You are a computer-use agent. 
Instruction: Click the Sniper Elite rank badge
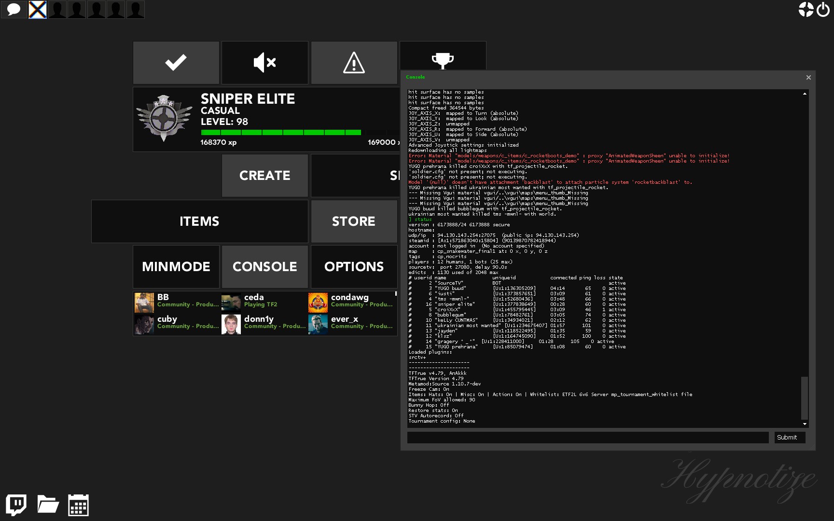click(164, 118)
